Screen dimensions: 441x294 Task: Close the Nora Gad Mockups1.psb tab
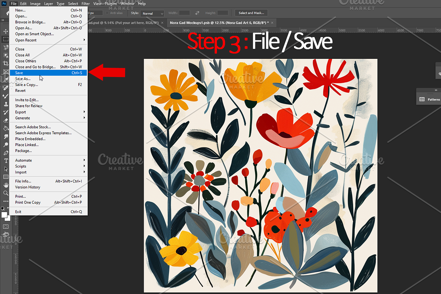click(x=272, y=23)
